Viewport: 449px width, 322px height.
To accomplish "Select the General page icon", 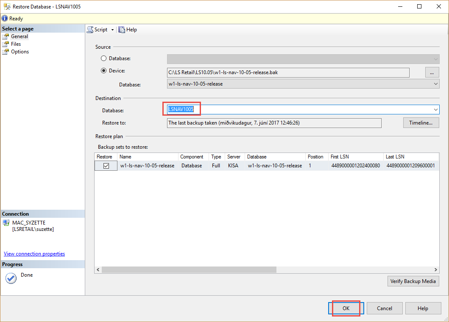I will click(x=6, y=36).
